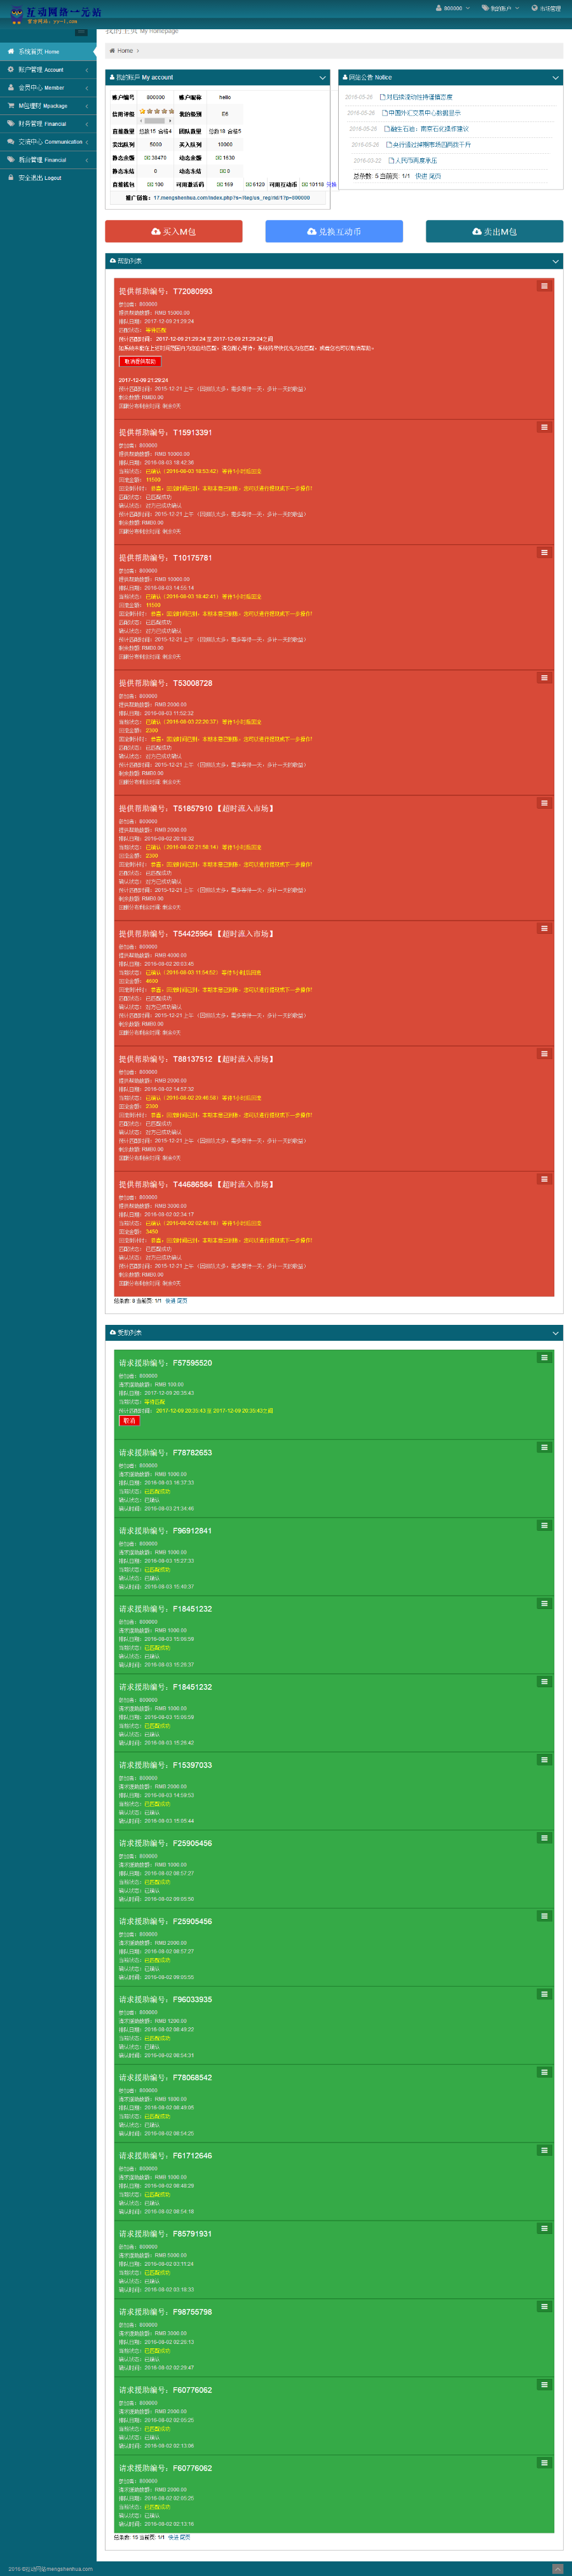Click the cloud icon in 帮助列表 header
Image resolution: width=572 pixels, height=2576 pixels.
[x=112, y=261]
